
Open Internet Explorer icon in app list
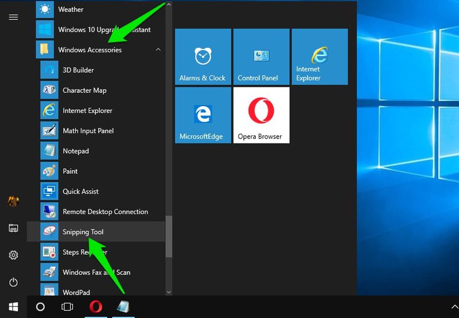pos(49,110)
